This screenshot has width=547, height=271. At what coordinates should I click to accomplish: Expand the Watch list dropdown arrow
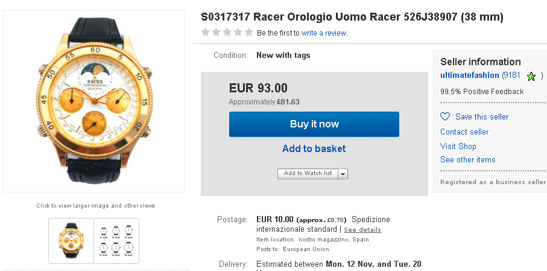pyautogui.click(x=343, y=173)
